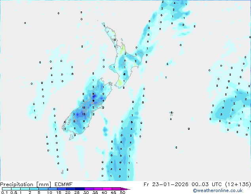Click the '30' legend scale label
The height and width of the screenshot is (194, 251).
pyautogui.click(x=86, y=192)
